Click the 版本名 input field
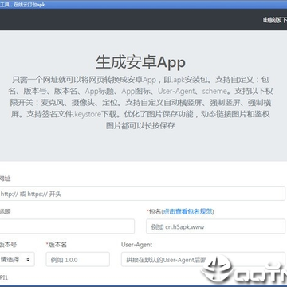 pos(78,259)
